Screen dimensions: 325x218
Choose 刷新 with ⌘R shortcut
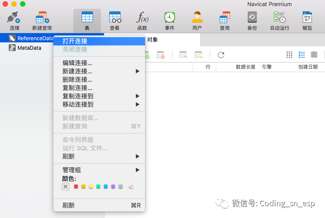pos(99,205)
